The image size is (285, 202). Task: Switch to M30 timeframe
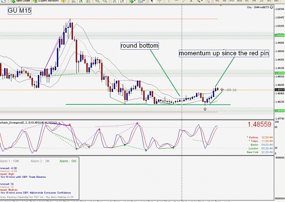(x=239, y=1)
